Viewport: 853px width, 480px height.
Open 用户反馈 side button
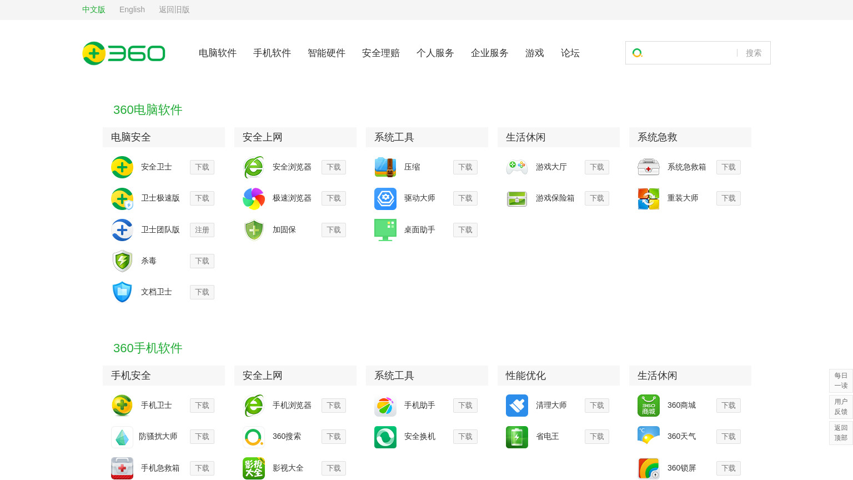[841, 407]
